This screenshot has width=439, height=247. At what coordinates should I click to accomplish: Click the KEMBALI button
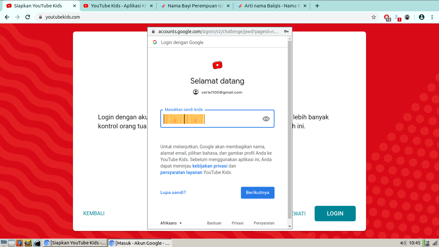[x=94, y=213]
